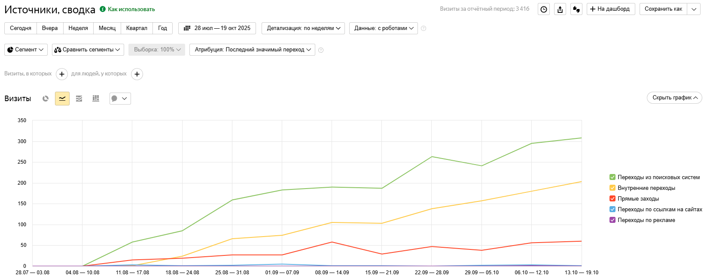Viewport: 707px width, 279px height.
Task: Expand 'Атрибуция: Последний значимый переход' dropdown
Action: click(x=253, y=50)
